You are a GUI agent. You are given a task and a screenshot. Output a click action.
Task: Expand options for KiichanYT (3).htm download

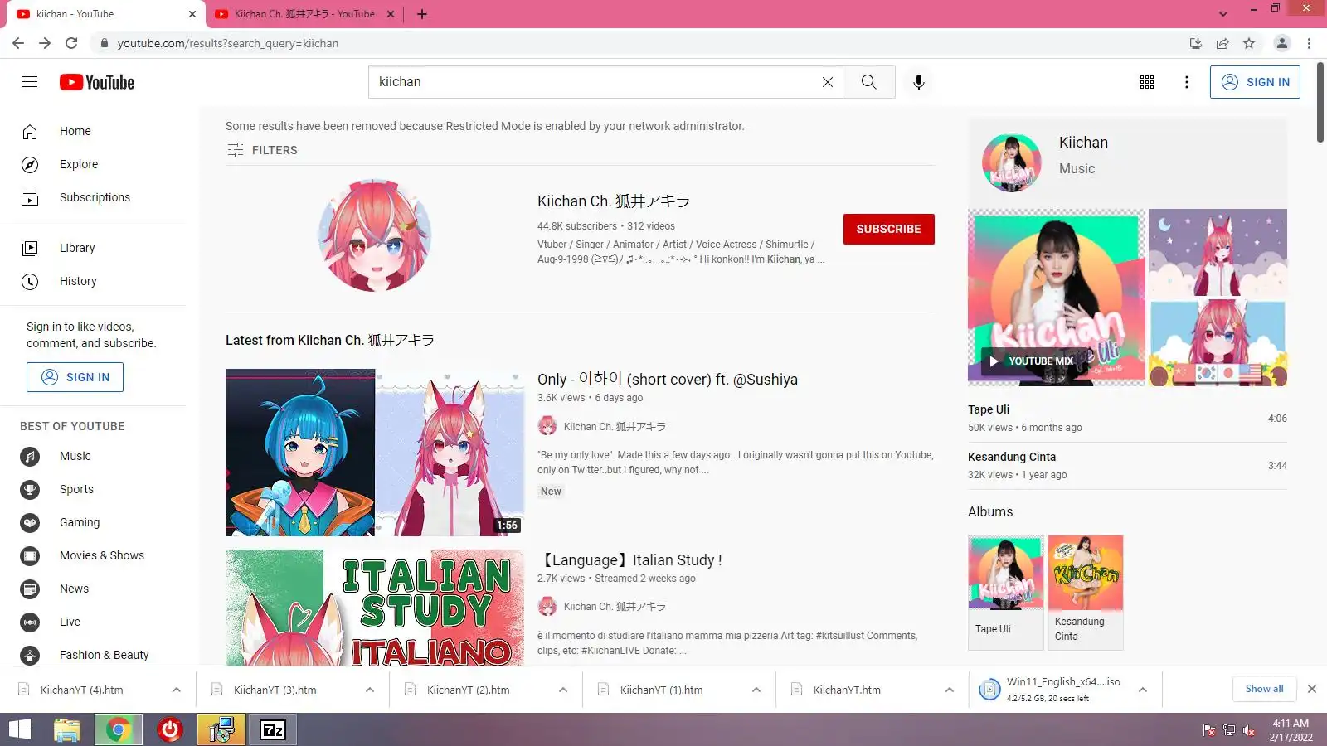(x=370, y=690)
